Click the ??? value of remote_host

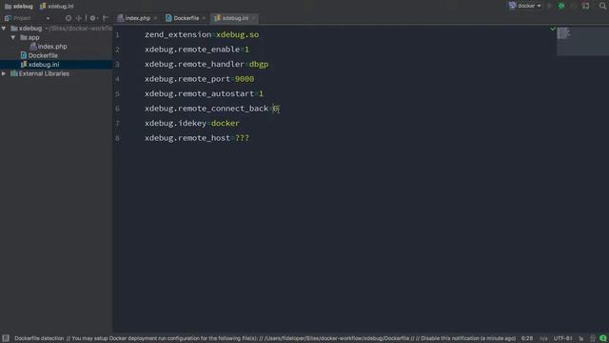click(x=242, y=138)
